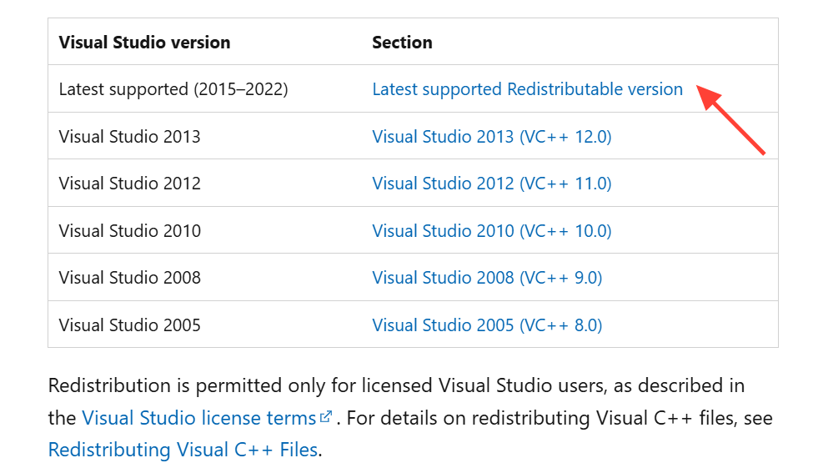Image resolution: width=823 pixels, height=463 pixels.
Task: Click the plain "Visual Studio 2005" version cell
Action: point(129,325)
